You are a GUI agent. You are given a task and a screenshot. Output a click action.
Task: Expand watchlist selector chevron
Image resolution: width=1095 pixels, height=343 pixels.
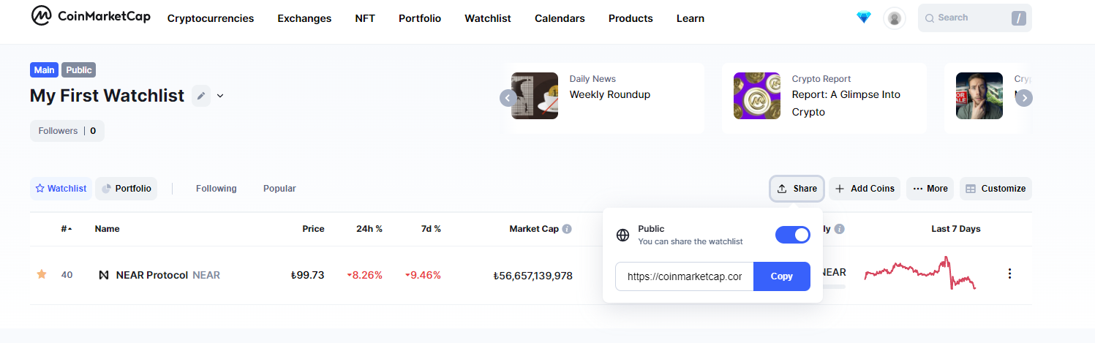(220, 96)
